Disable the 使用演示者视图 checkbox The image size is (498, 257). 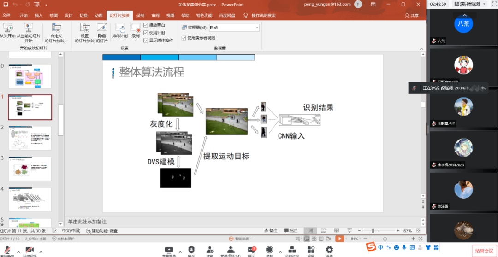point(184,38)
